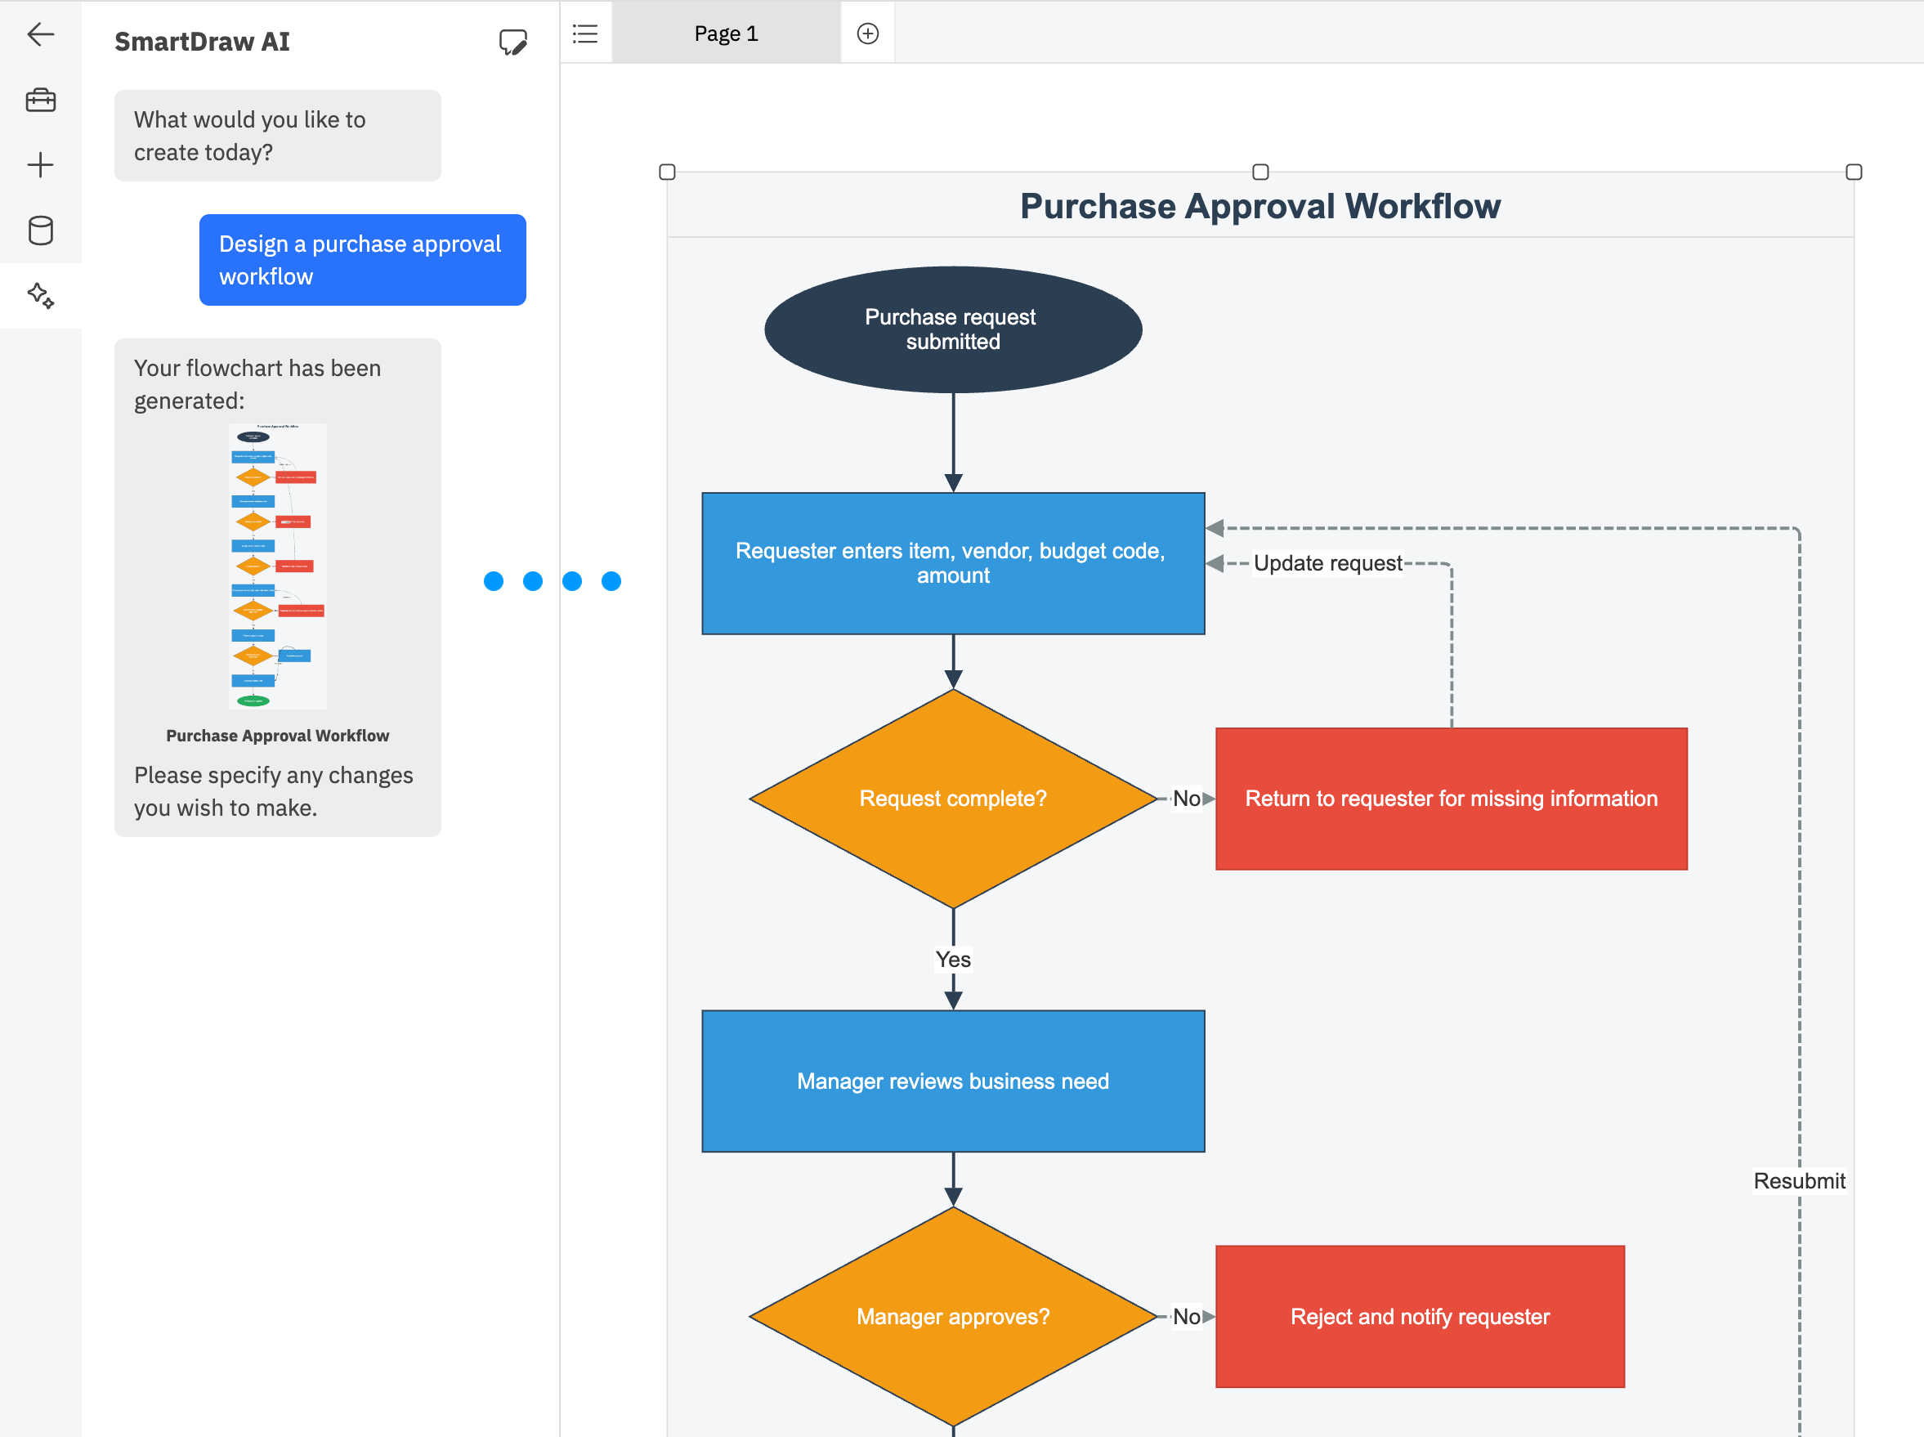Click the What would you like to create message
The height and width of the screenshot is (1437, 1924).
(277, 136)
